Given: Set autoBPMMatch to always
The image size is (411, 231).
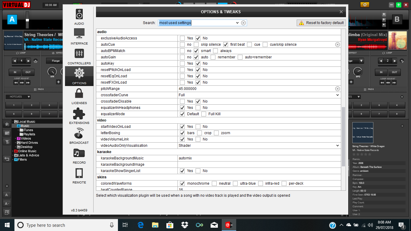Looking at the screenshot, I should [x=215, y=51].
